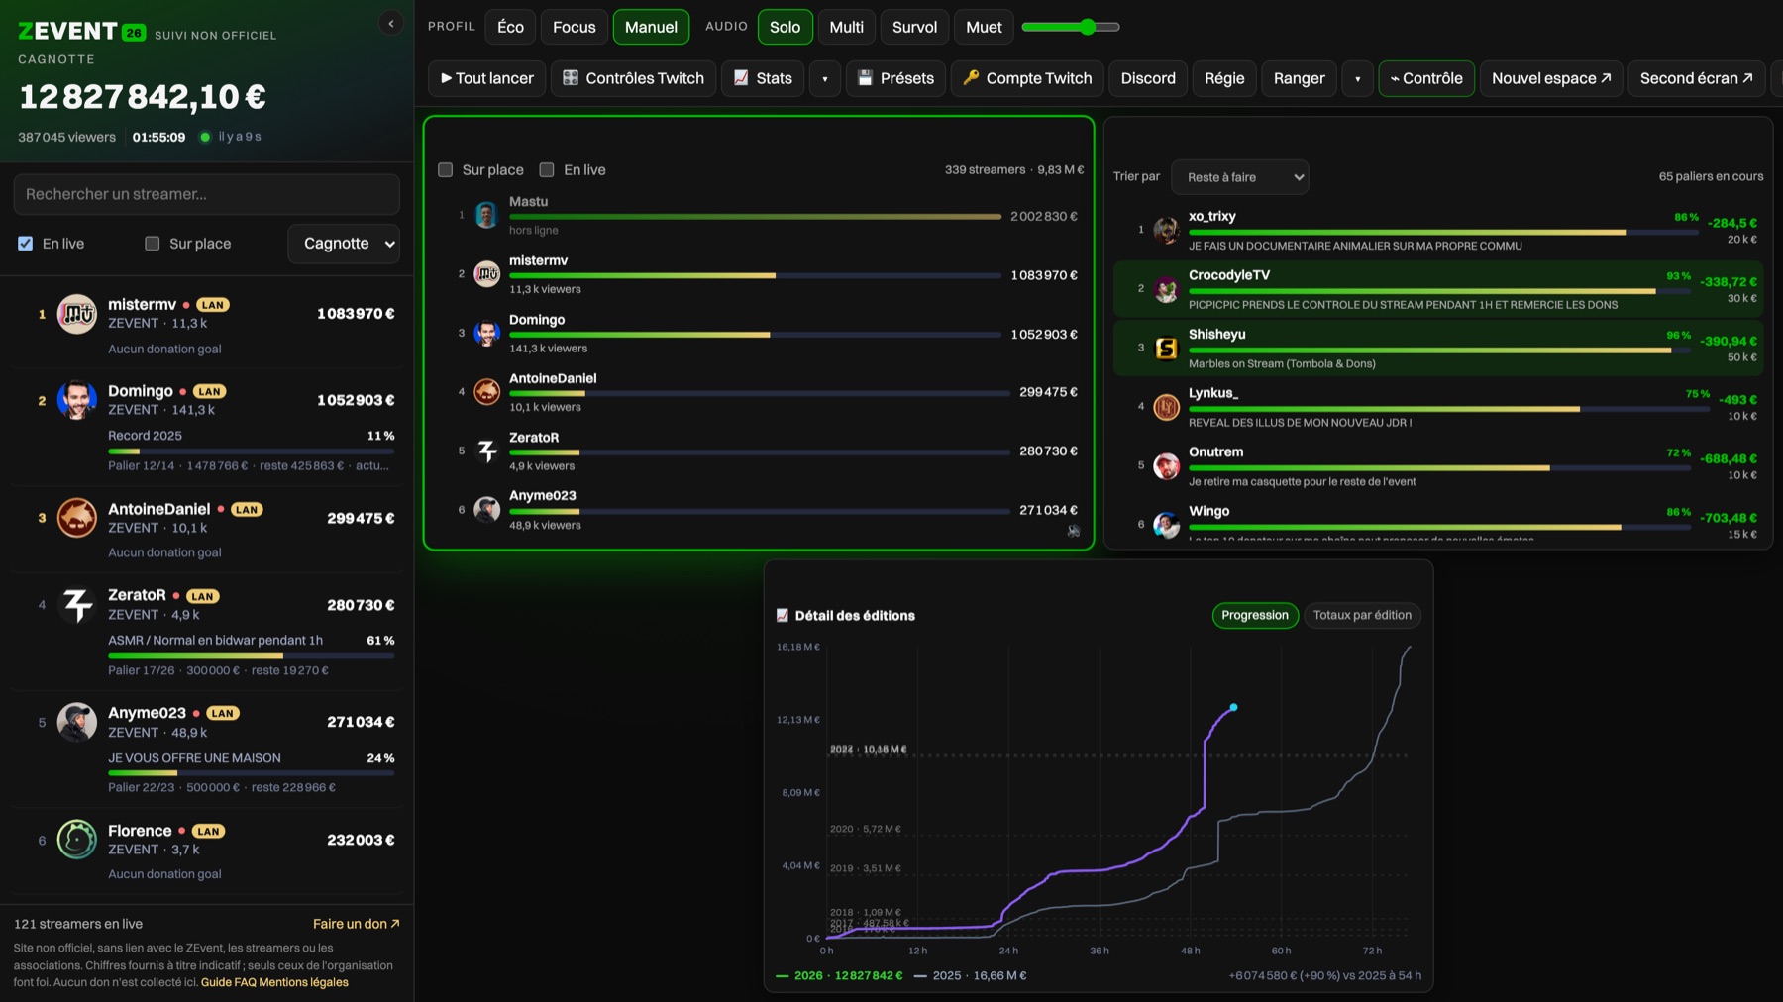The image size is (1783, 1002).
Task: Open the Discord button
Action: point(1148,78)
